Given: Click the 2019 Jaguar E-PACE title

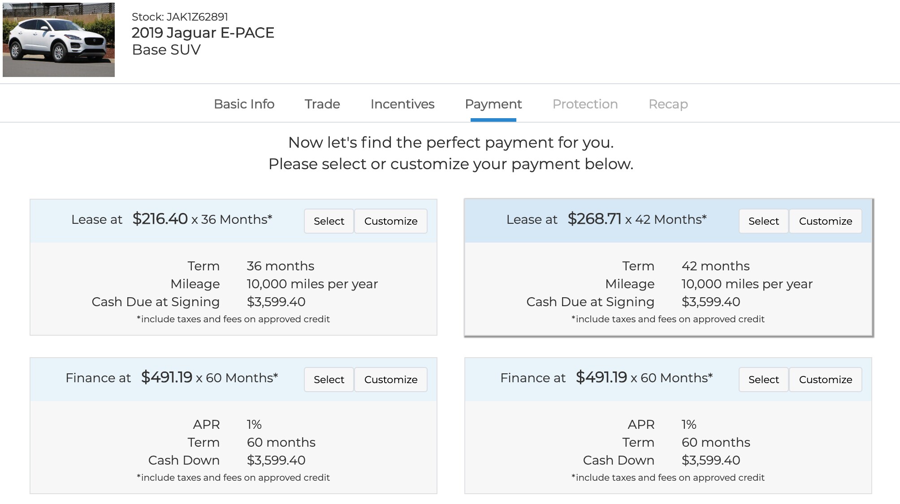Looking at the screenshot, I should click(203, 33).
